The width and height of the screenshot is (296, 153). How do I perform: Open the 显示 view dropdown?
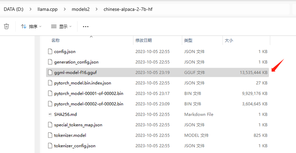pyautogui.click(x=61, y=27)
